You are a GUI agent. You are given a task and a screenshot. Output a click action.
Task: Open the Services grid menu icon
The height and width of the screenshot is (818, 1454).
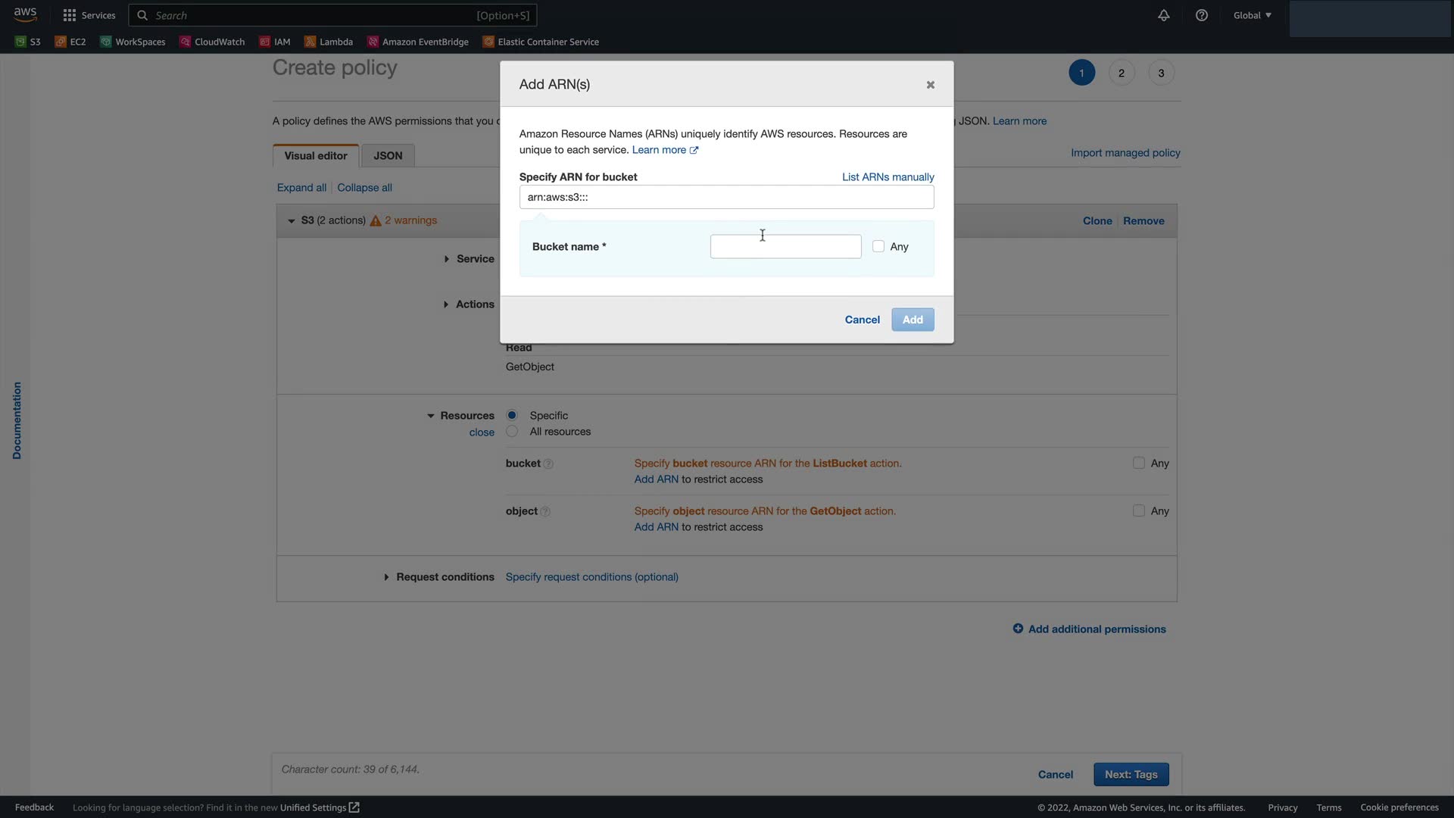coord(70,15)
